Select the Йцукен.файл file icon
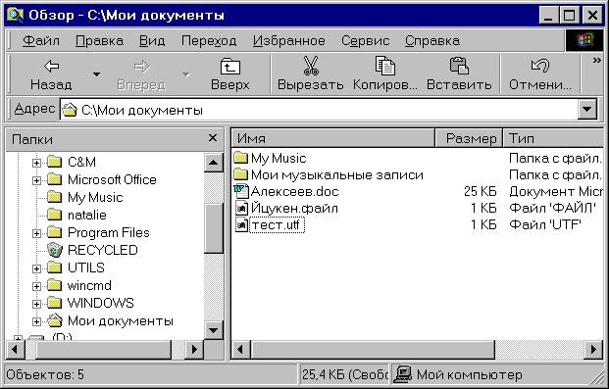The image size is (609, 389). click(x=241, y=208)
